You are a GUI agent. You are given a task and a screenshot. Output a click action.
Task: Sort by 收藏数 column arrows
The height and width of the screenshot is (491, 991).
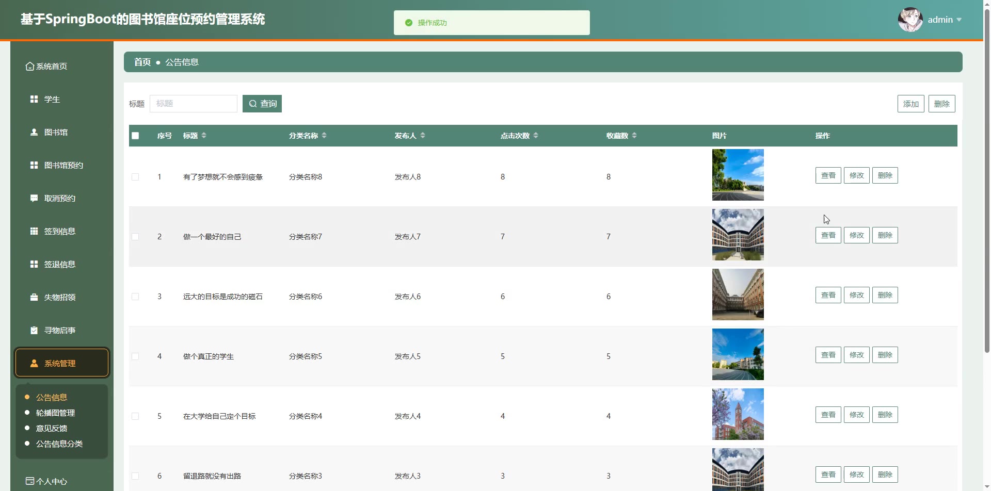634,135
